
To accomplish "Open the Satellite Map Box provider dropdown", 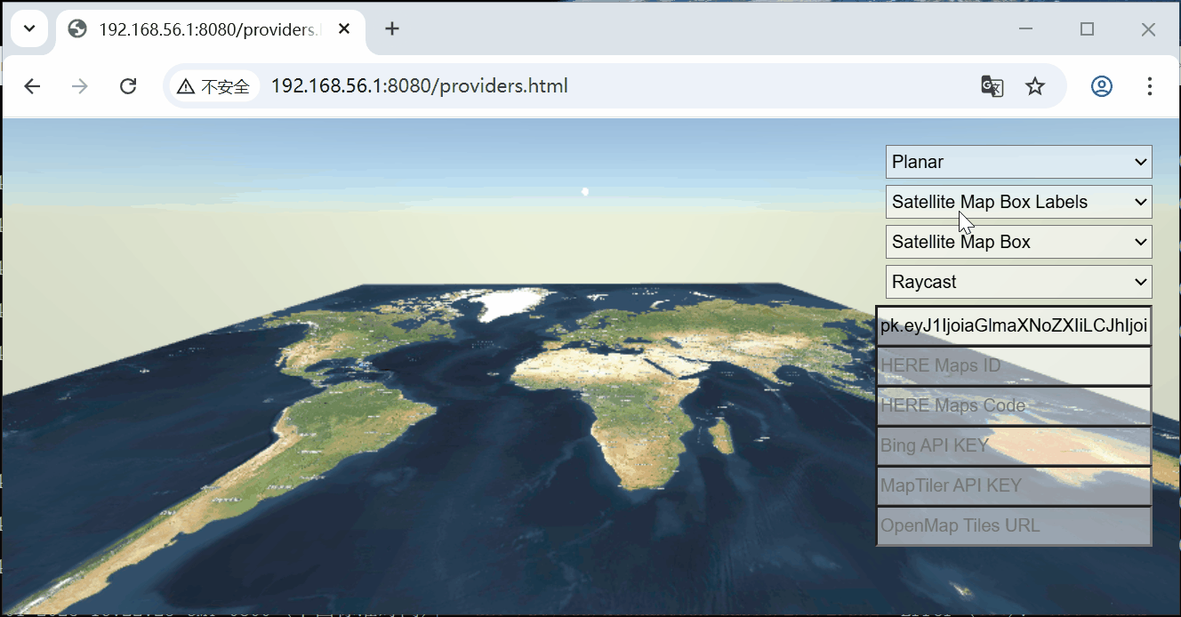I will (1018, 241).
